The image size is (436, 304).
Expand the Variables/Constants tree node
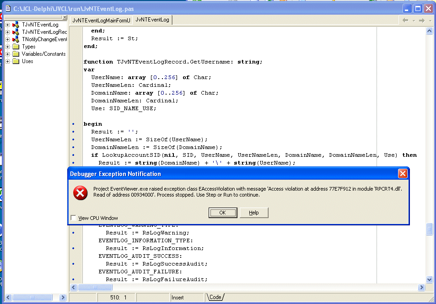tap(7, 54)
